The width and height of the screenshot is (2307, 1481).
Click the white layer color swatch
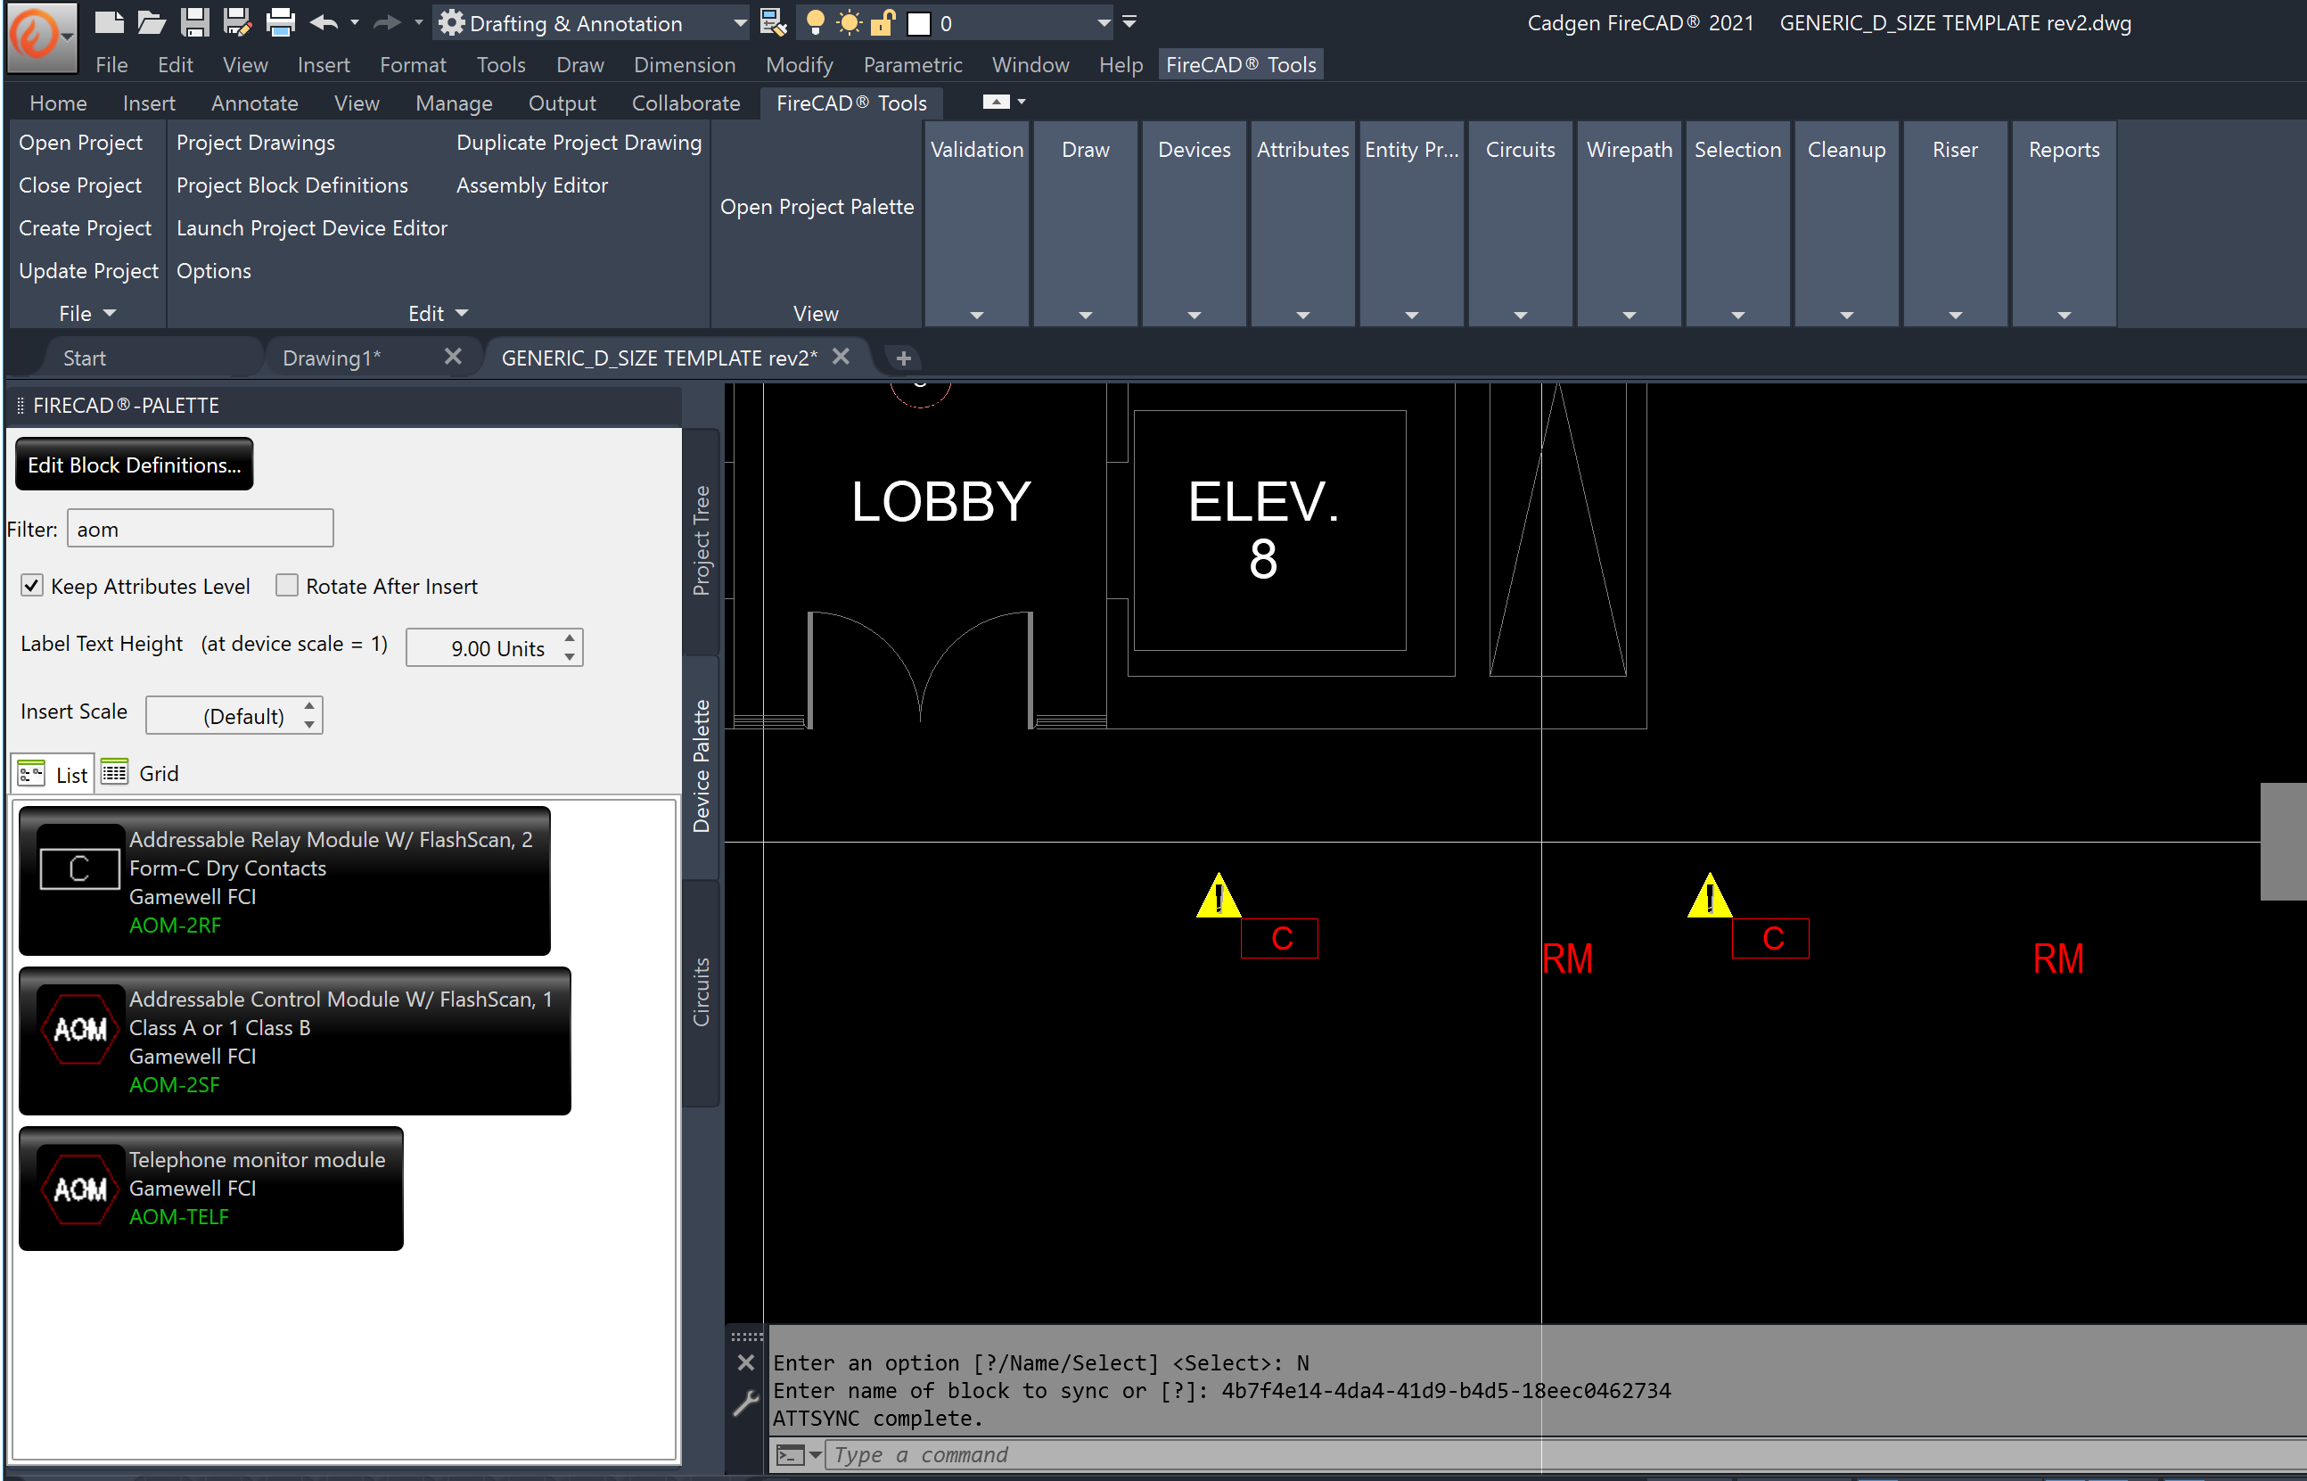tap(919, 23)
